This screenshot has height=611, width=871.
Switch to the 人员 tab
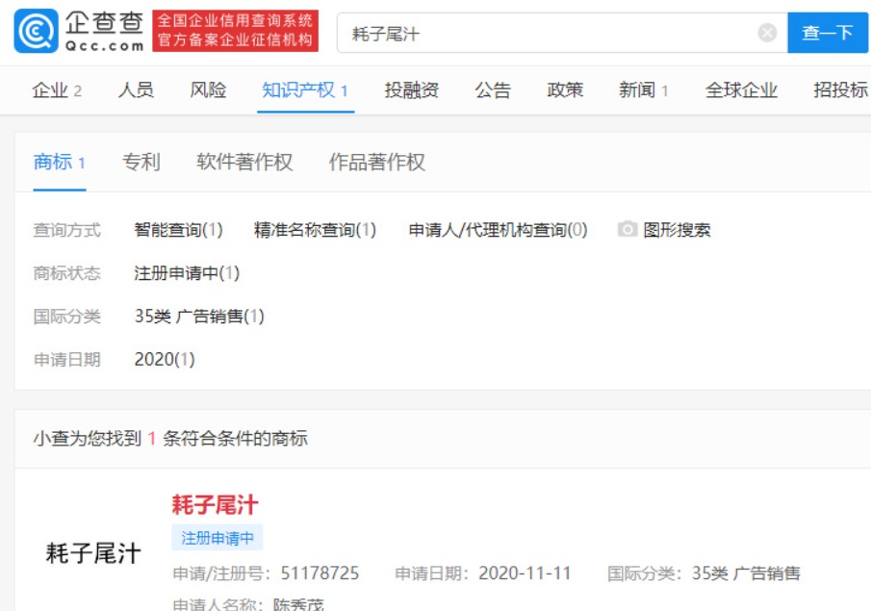[x=136, y=90]
